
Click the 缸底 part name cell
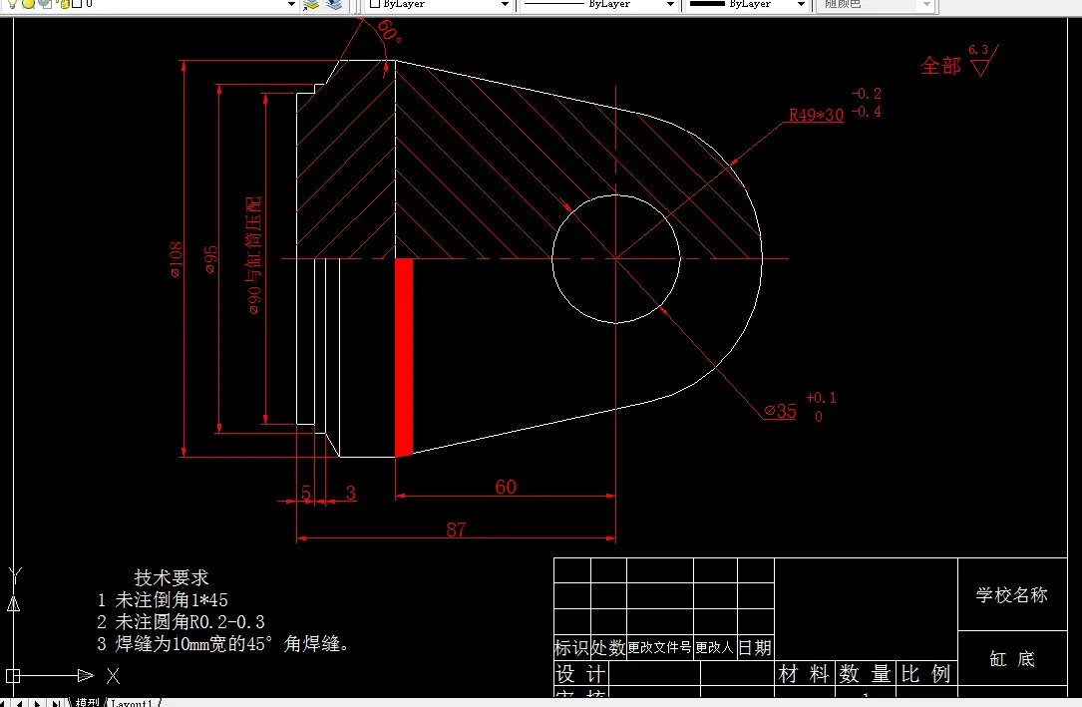[x=1012, y=659]
